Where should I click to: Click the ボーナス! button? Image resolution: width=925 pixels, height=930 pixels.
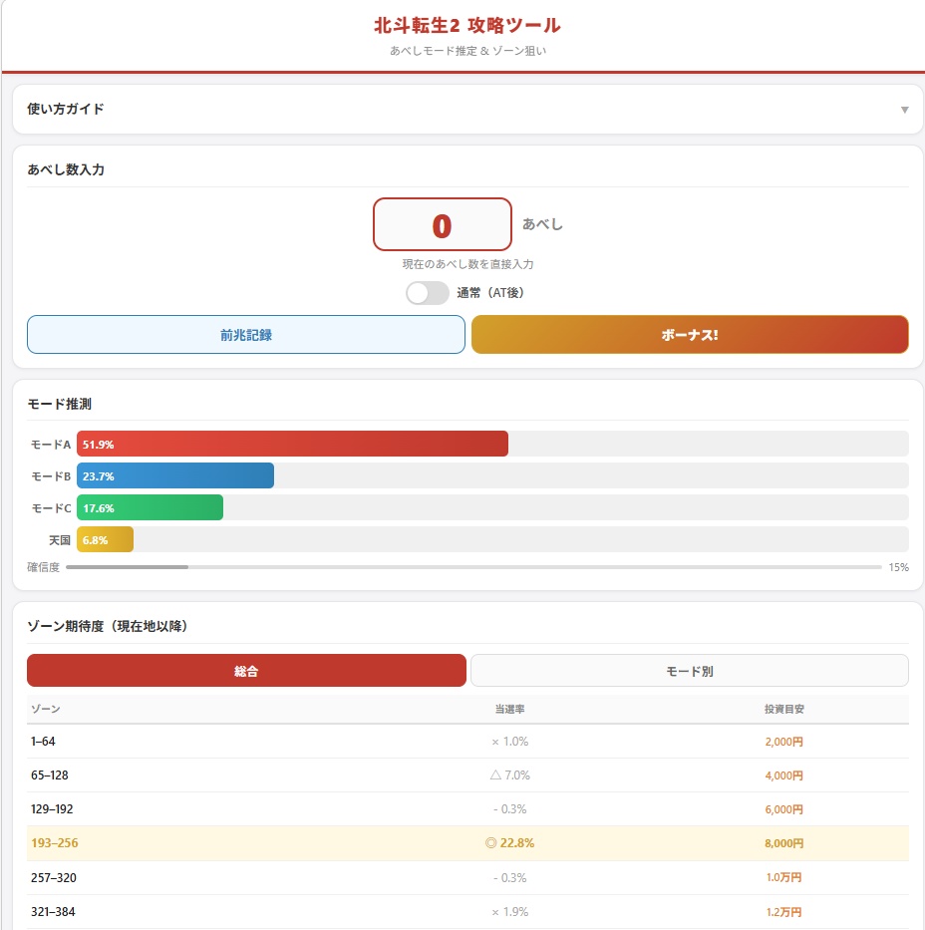690,335
